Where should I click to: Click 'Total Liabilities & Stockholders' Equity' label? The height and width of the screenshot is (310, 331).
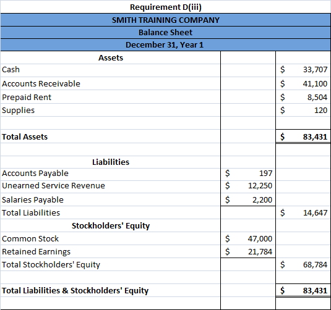point(75,291)
